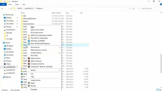Viewport: 162px width, 91px height.
Task: Open Quick Access Toolbar customize dropdown
Action: 10,2
